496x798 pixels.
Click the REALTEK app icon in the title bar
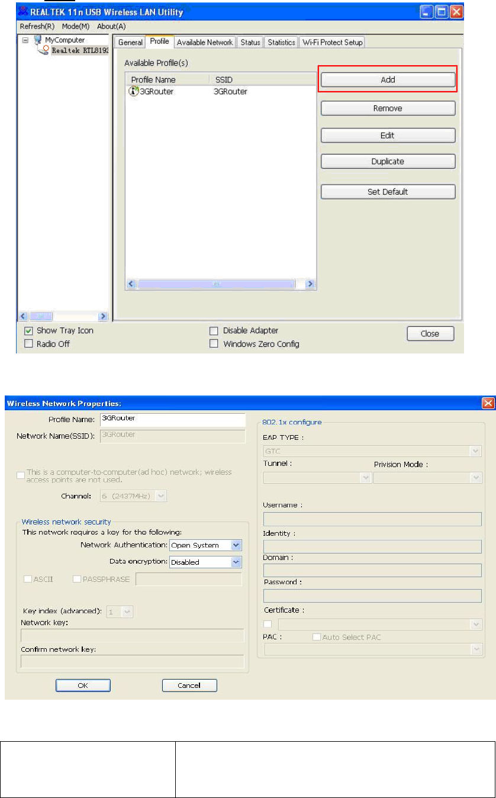click(24, 12)
